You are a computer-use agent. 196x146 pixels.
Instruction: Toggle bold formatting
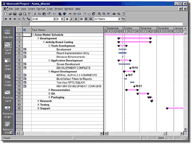pos(67,19)
